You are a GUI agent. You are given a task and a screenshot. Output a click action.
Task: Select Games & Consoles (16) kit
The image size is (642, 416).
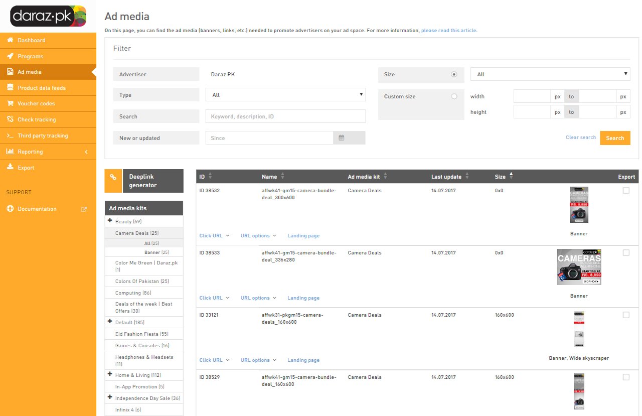pyautogui.click(x=144, y=345)
